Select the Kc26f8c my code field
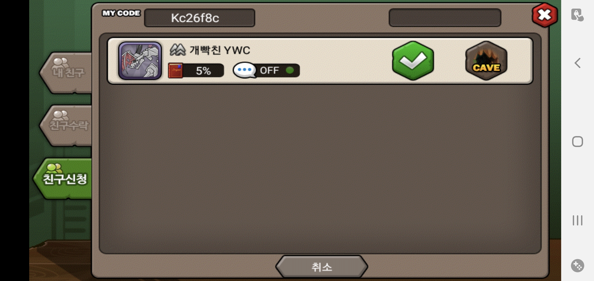Image resolution: width=594 pixels, height=281 pixels. click(200, 18)
